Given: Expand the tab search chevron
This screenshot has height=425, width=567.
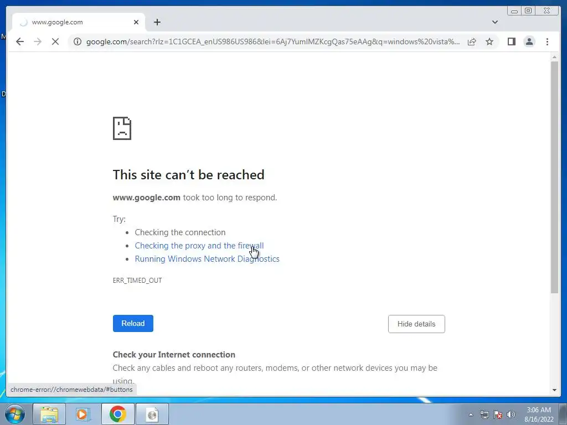Looking at the screenshot, I should click(495, 22).
